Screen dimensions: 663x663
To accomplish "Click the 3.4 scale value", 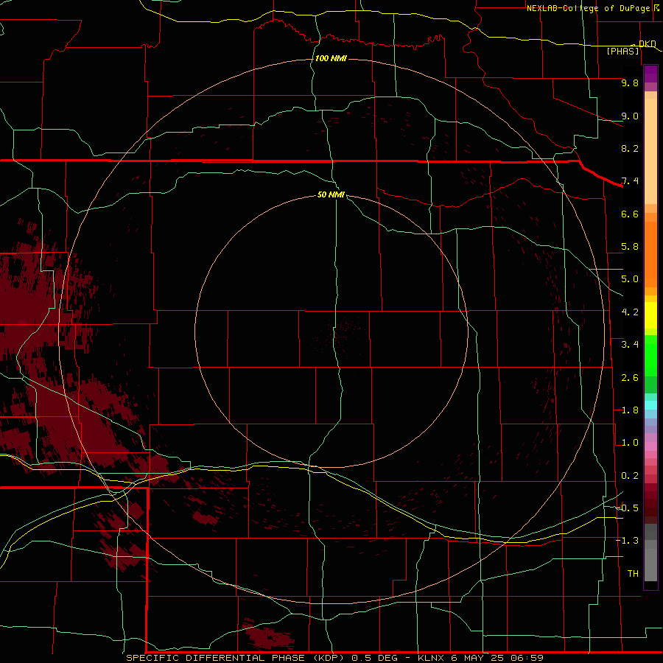I will [x=630, y=345].
